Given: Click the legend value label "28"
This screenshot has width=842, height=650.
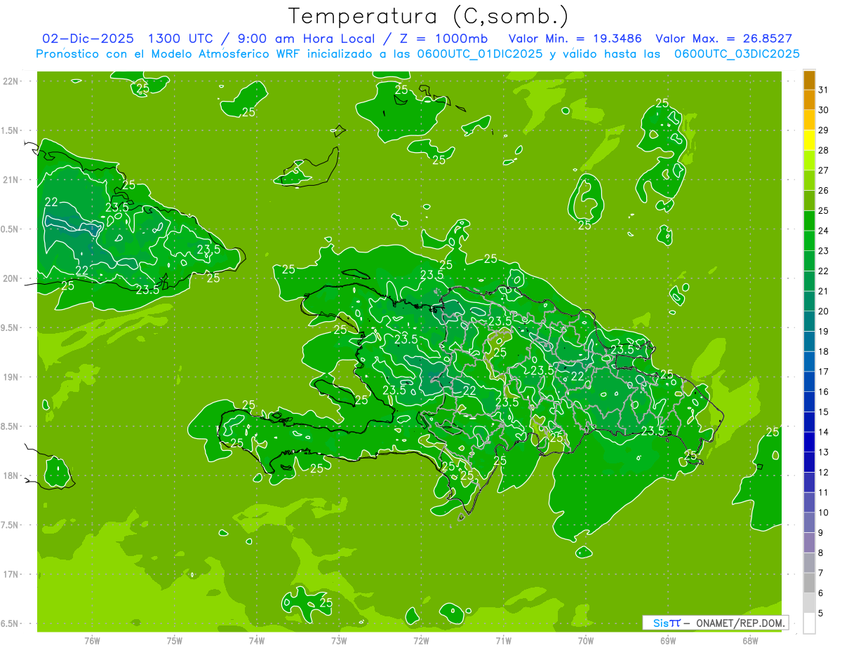Looking at the screenshot, I should coord(824,150).
